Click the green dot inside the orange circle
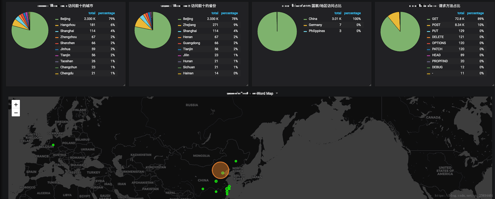The height and width of the screenshot is (199, 495). (x=223, y=173)
